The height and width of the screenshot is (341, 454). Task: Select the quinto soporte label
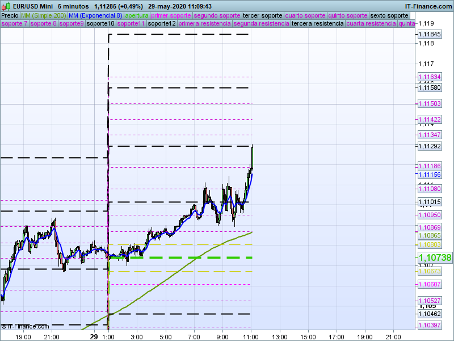pyautogui.click(x=348, y=16)
